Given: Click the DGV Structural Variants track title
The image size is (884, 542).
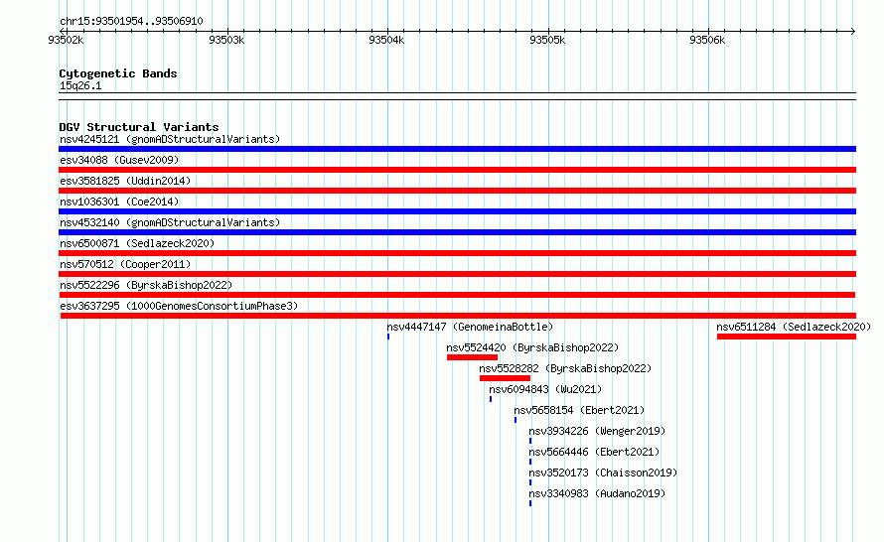Looking at the screenshot, I should click(x=139, y=127).
